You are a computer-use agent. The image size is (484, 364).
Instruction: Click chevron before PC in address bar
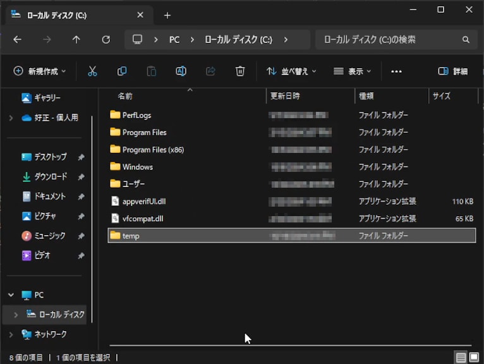click(155, 40)
